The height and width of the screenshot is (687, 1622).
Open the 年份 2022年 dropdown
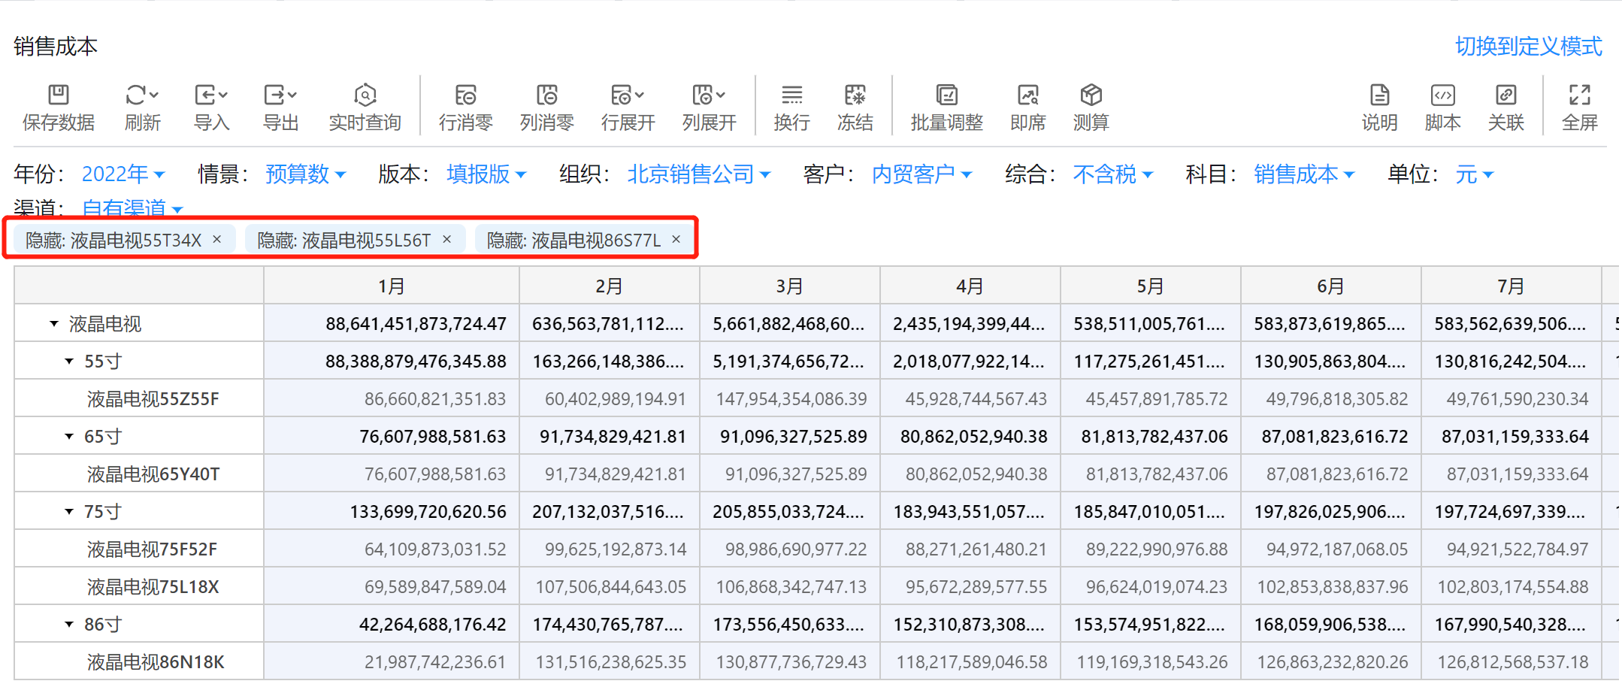pyautogui.click(x=123, y=174)
